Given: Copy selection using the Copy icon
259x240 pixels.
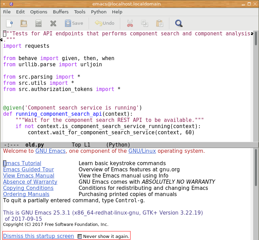Looking at the screenshot, I should coord(145,23).
